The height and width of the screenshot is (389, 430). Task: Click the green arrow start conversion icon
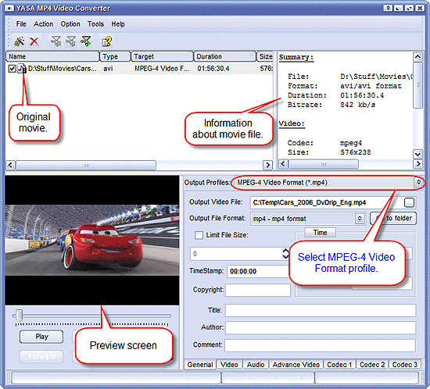pyautogui.click(x=86, y=41)
